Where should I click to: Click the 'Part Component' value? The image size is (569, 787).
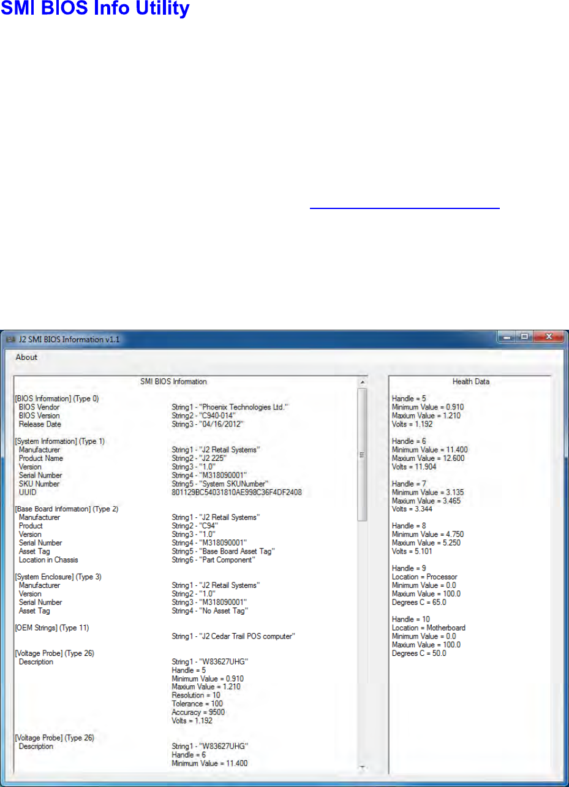[x=214, y=560]
